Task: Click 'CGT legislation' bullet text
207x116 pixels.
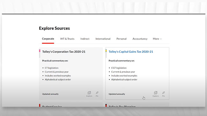Action: pos(119,68)
